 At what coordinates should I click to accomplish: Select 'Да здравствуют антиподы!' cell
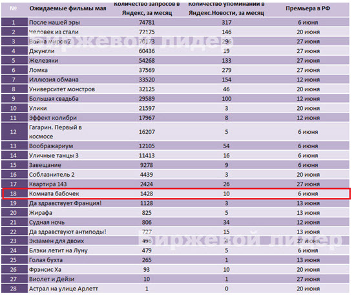[67, 232]
